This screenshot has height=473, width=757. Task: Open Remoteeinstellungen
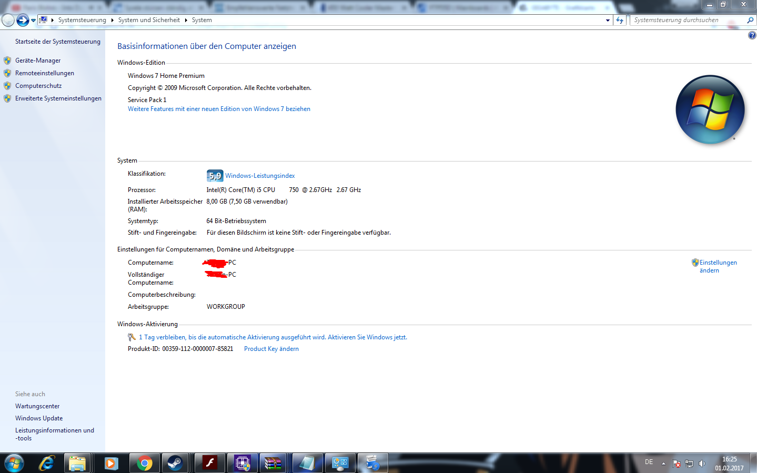[x=45, y=73]
